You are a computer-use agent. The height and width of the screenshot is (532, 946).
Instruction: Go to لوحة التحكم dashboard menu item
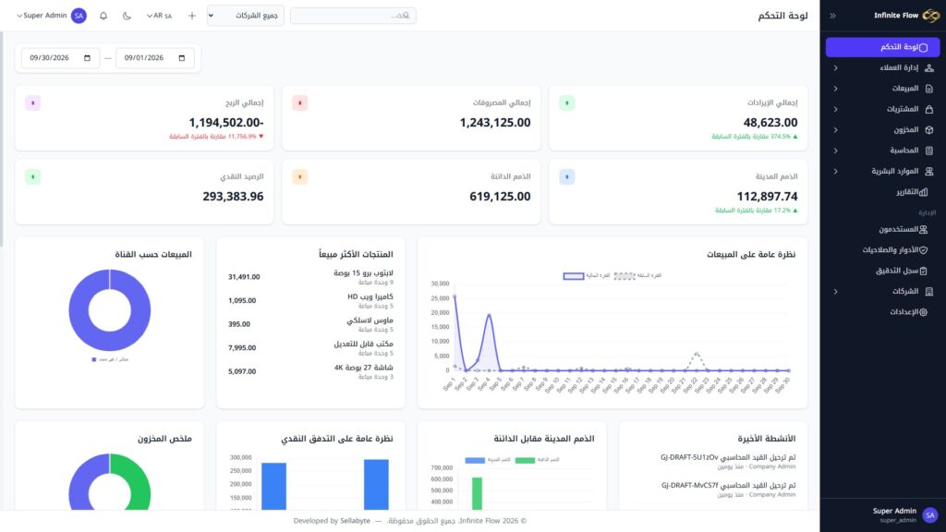[882, 47]
